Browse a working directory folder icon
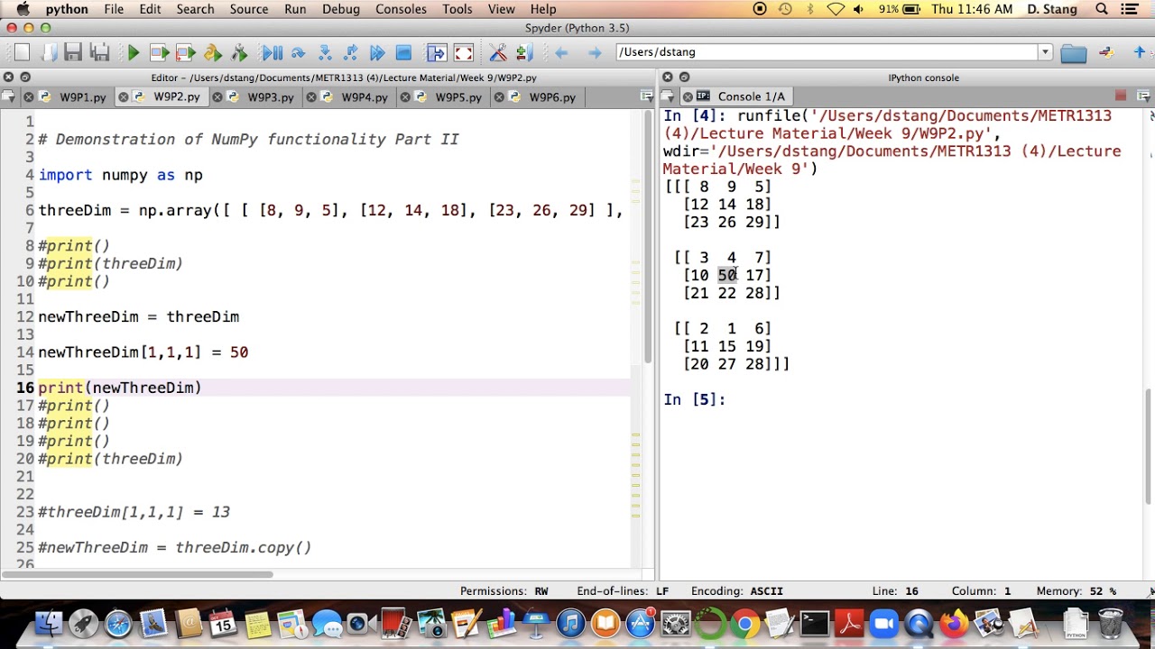 pyautogui.click(x=1073, y=52)
